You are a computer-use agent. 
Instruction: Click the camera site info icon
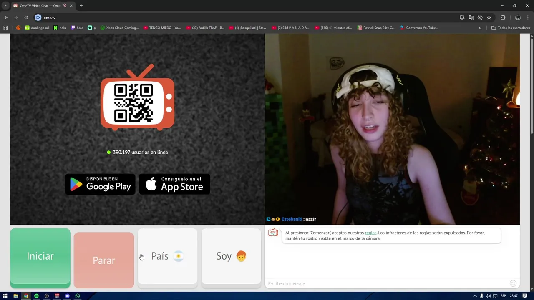click(x=38, y=17)
